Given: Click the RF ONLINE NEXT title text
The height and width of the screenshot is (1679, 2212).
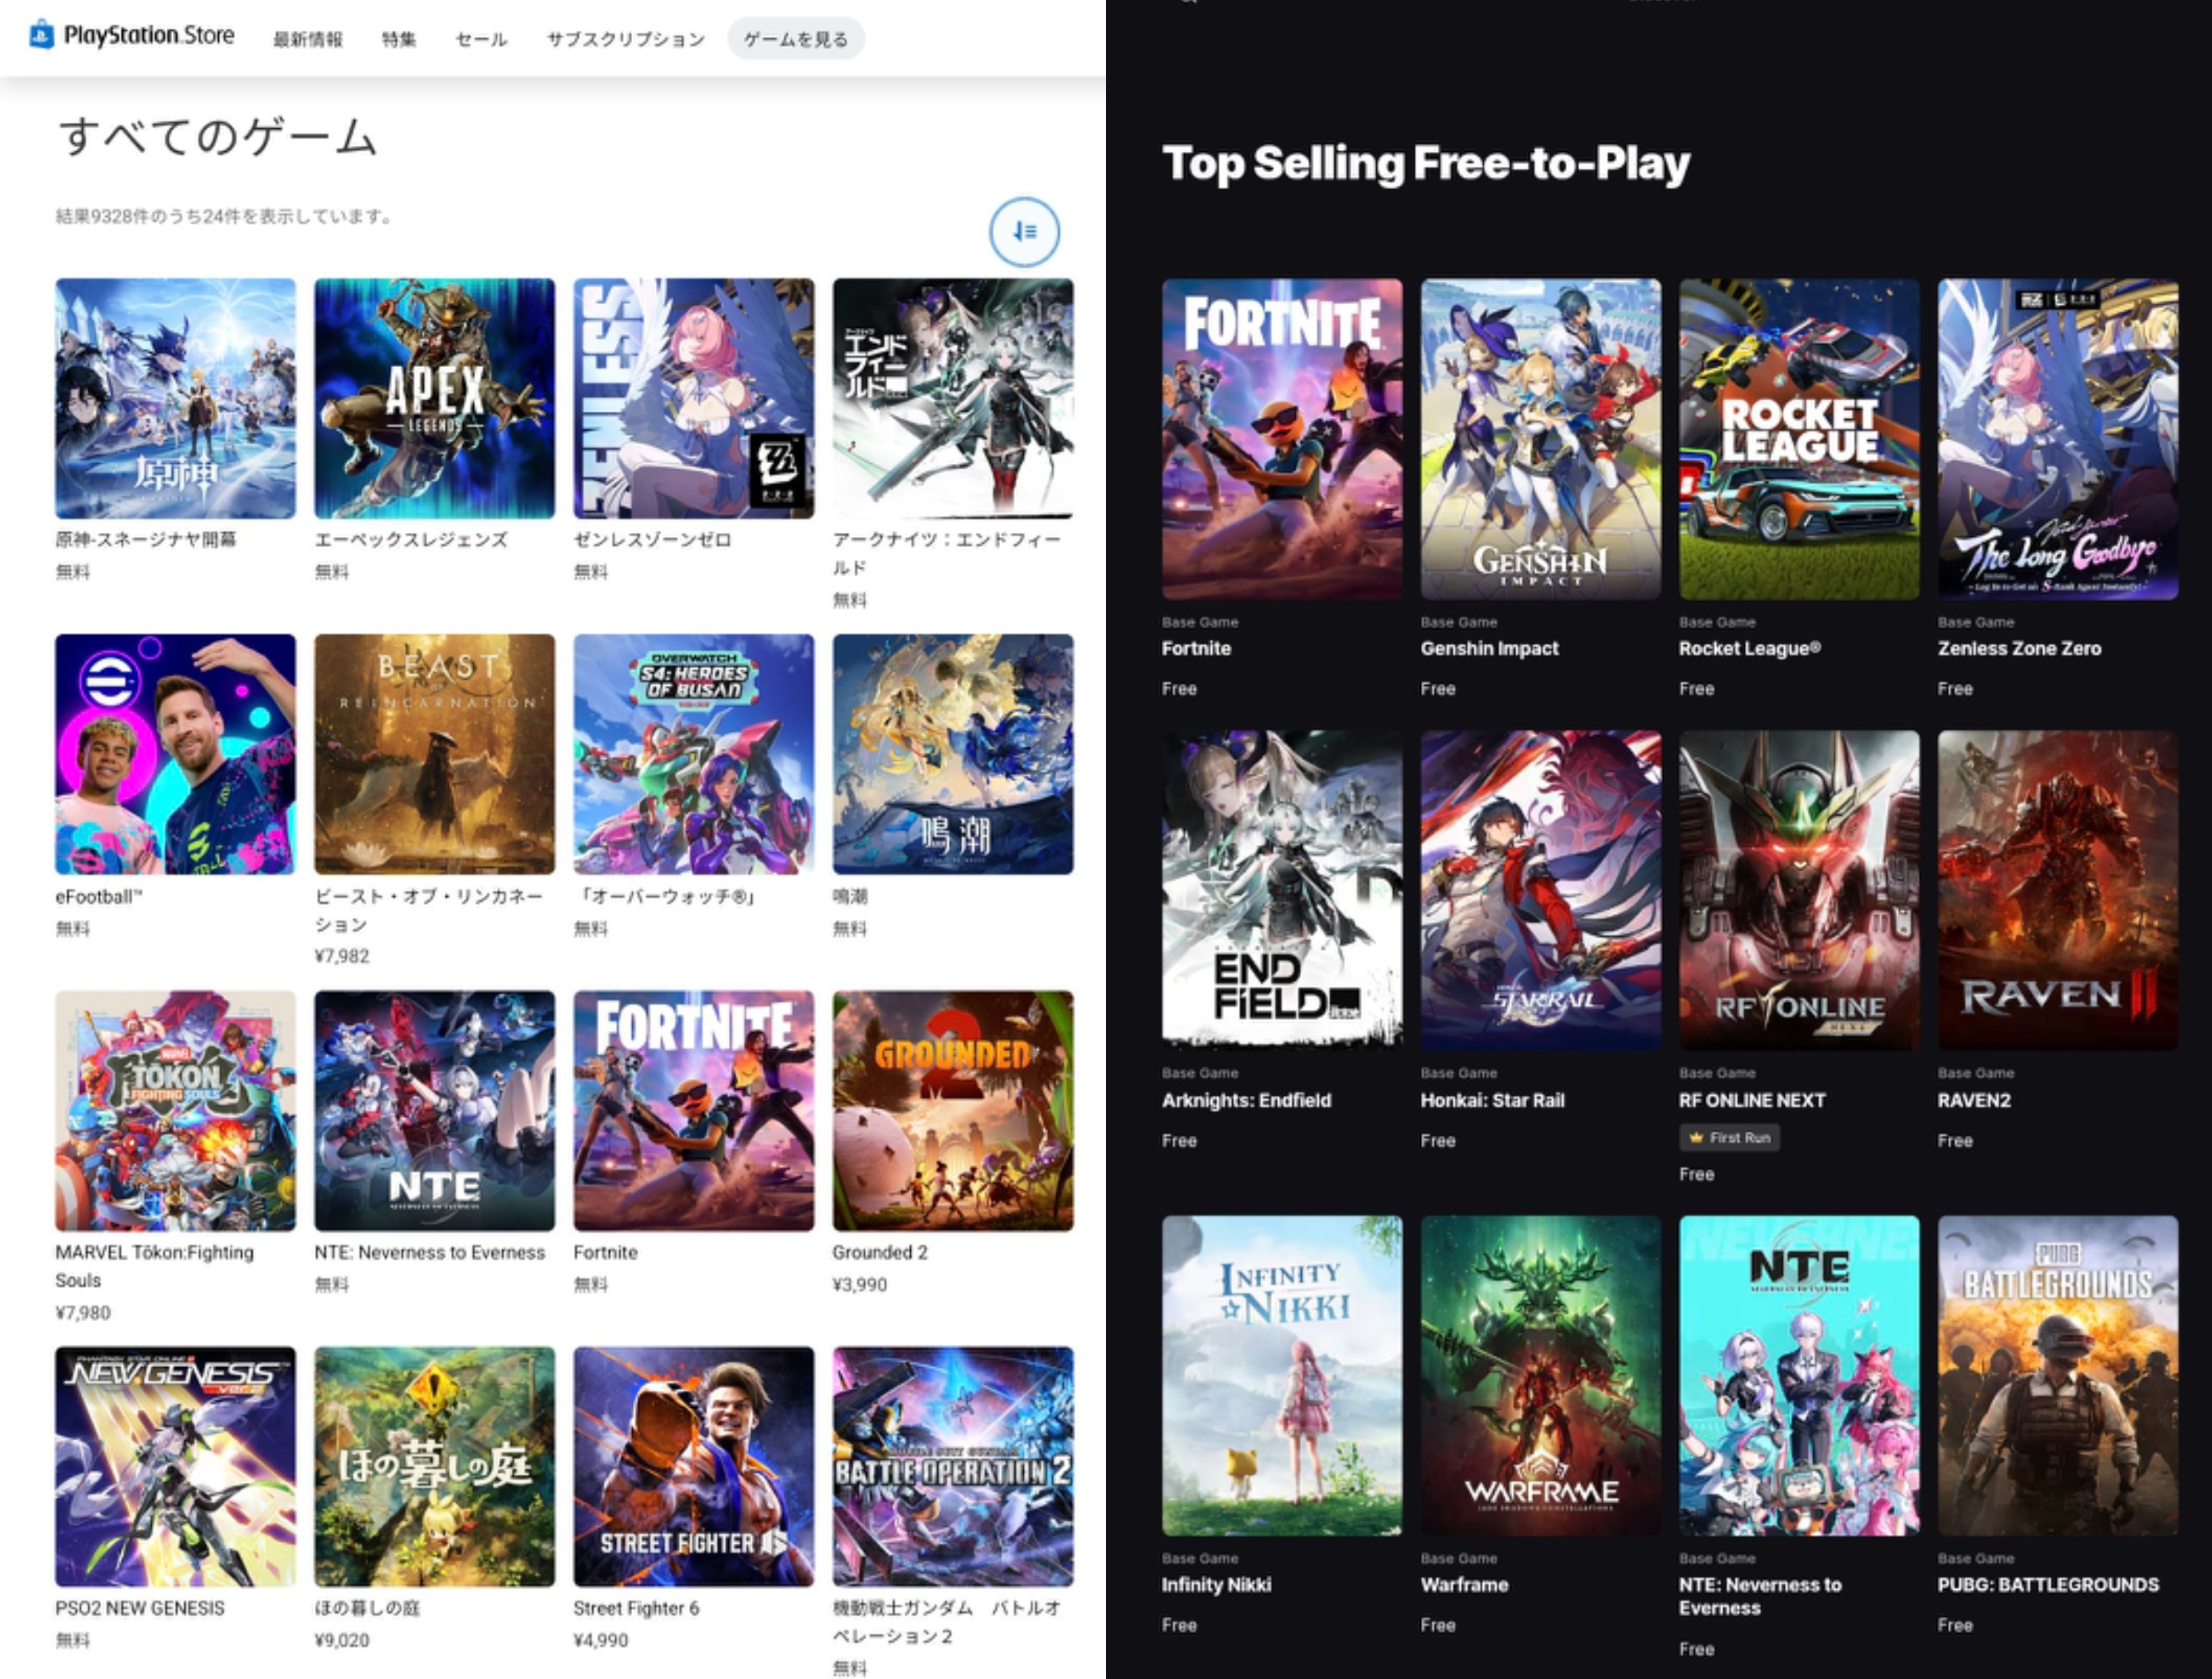Looking at the screenshot, I should coord(1752,1100).
